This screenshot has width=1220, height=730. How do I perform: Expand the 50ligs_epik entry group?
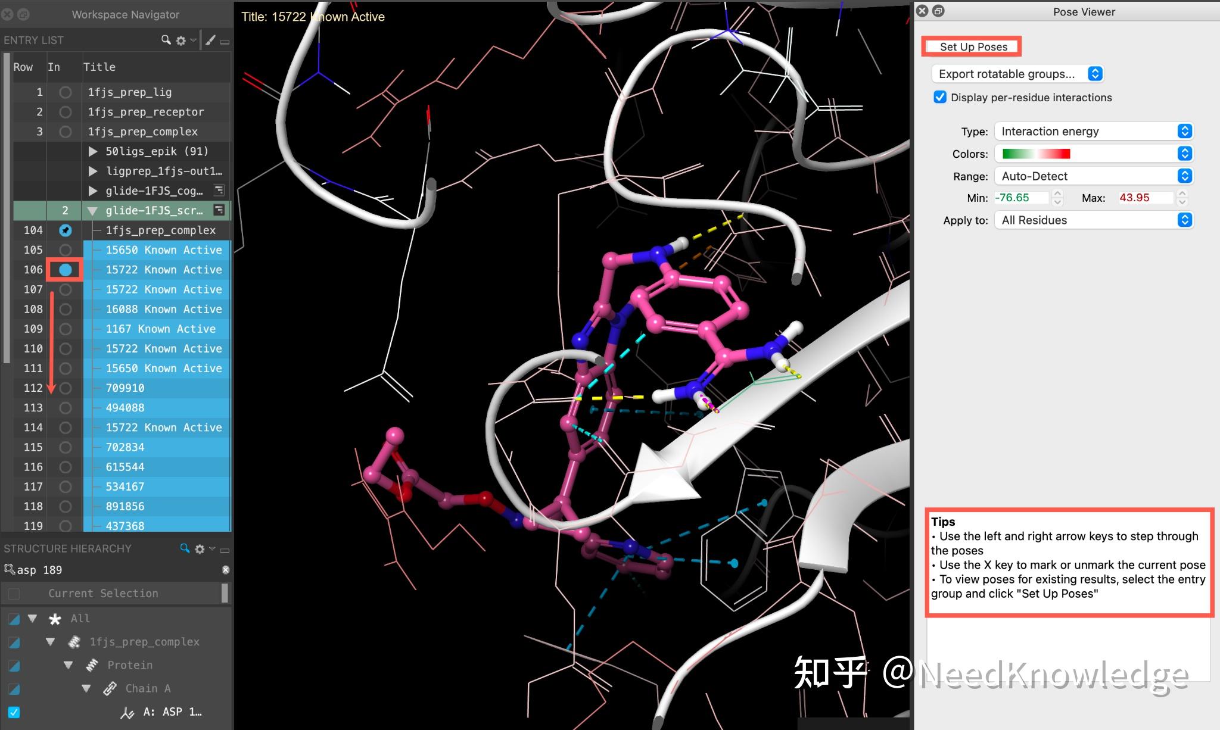tap(94, 151)
